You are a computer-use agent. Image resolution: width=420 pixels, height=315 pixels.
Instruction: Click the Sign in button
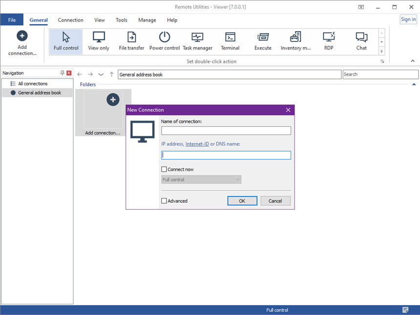[408, 19]
